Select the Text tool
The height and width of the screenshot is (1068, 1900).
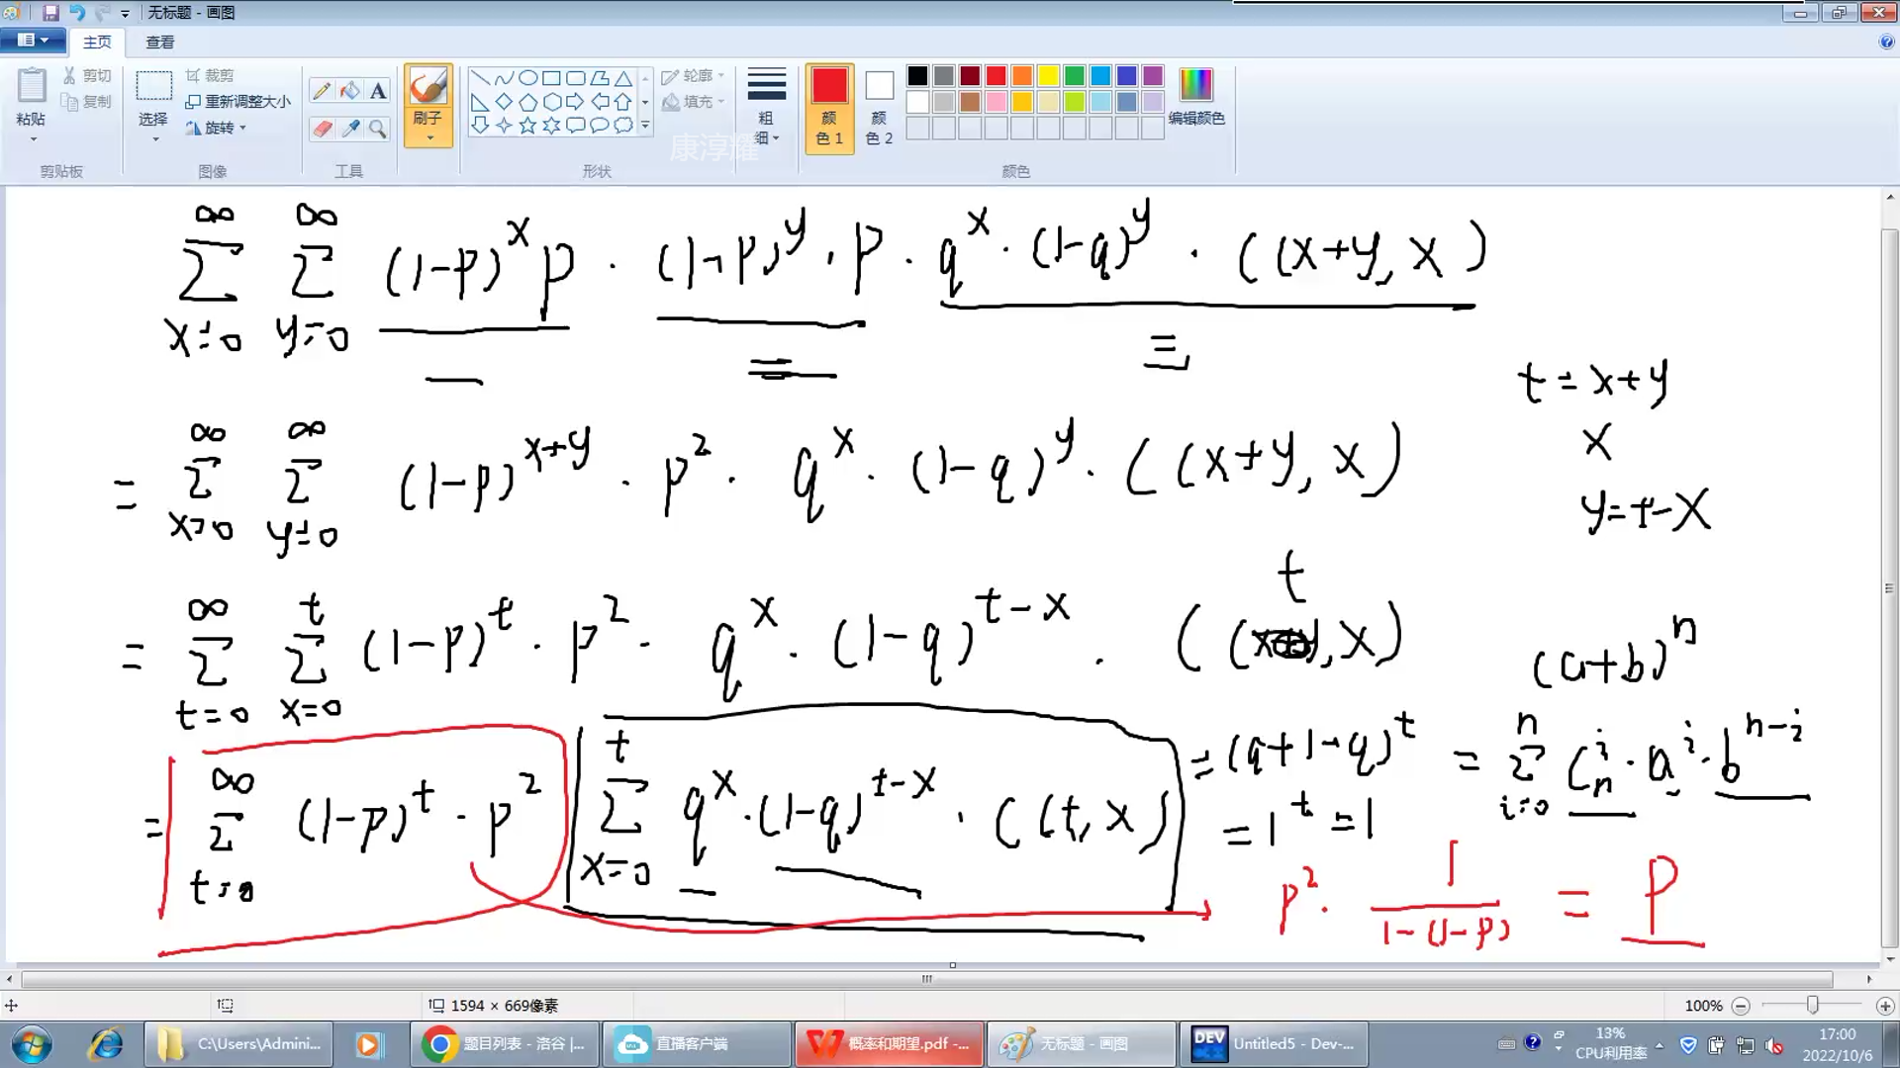(x=378, y=91)
